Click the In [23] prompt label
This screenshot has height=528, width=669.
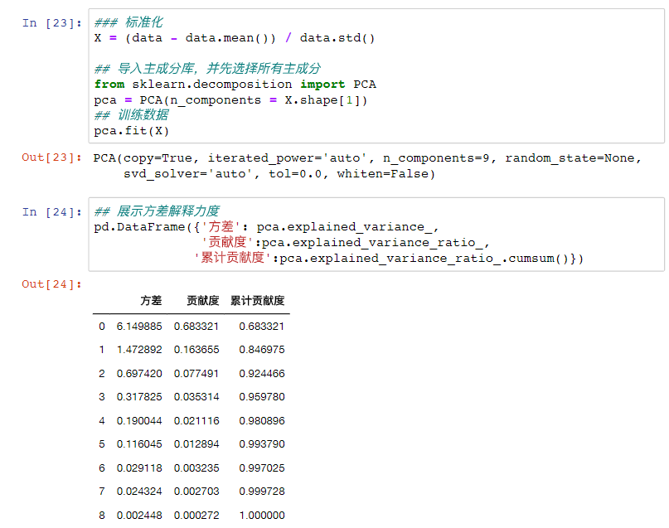pos(51,23)
